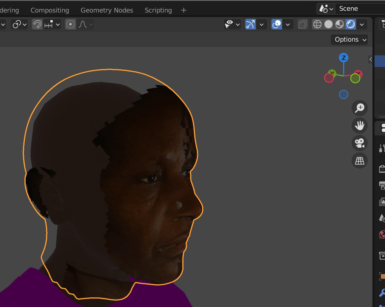Open the Render properties tab

click(382, 169)
